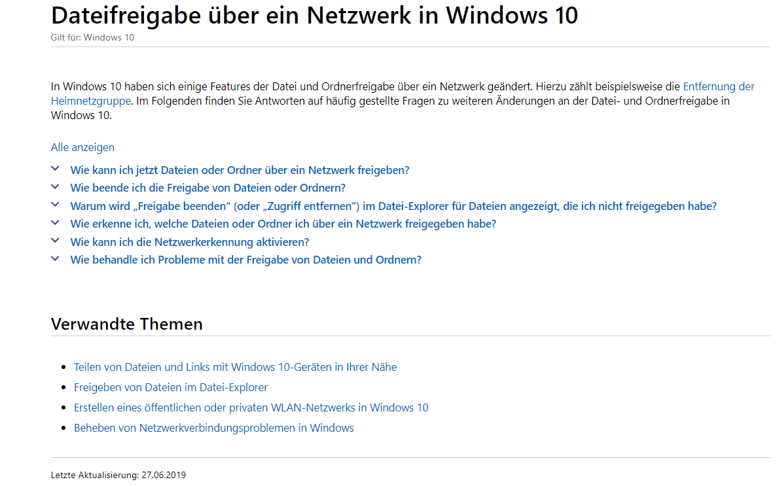Open "Erstellen eines öffentlichen oder privaten WLAN-Netzwerks" link

click(251, 408)
